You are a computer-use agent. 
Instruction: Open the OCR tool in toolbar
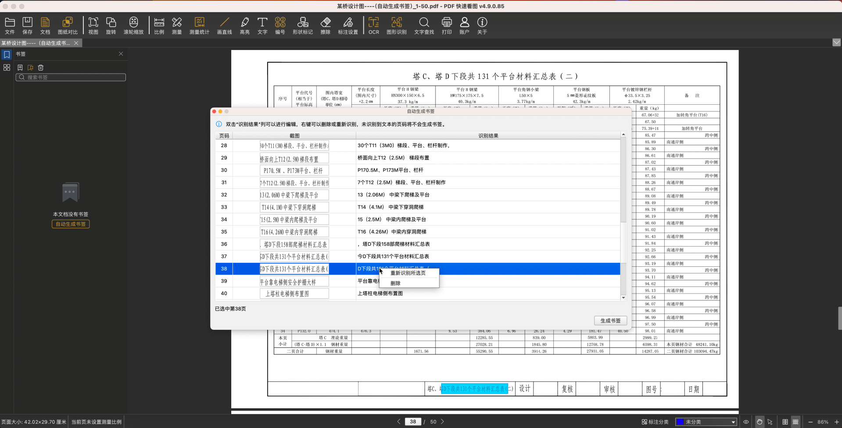[373, 25]
